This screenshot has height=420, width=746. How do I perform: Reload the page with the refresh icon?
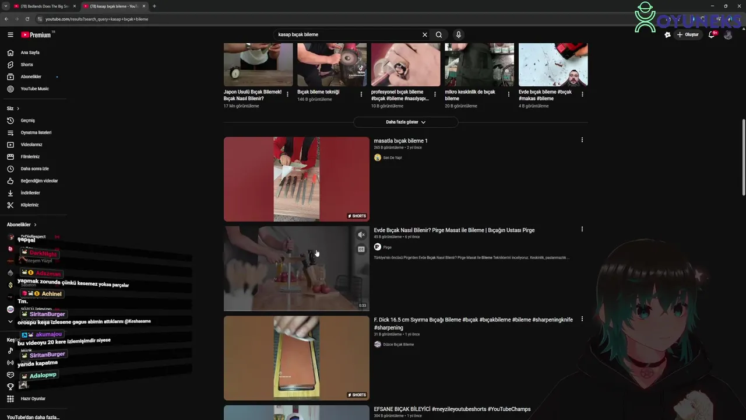pos(27,19)
